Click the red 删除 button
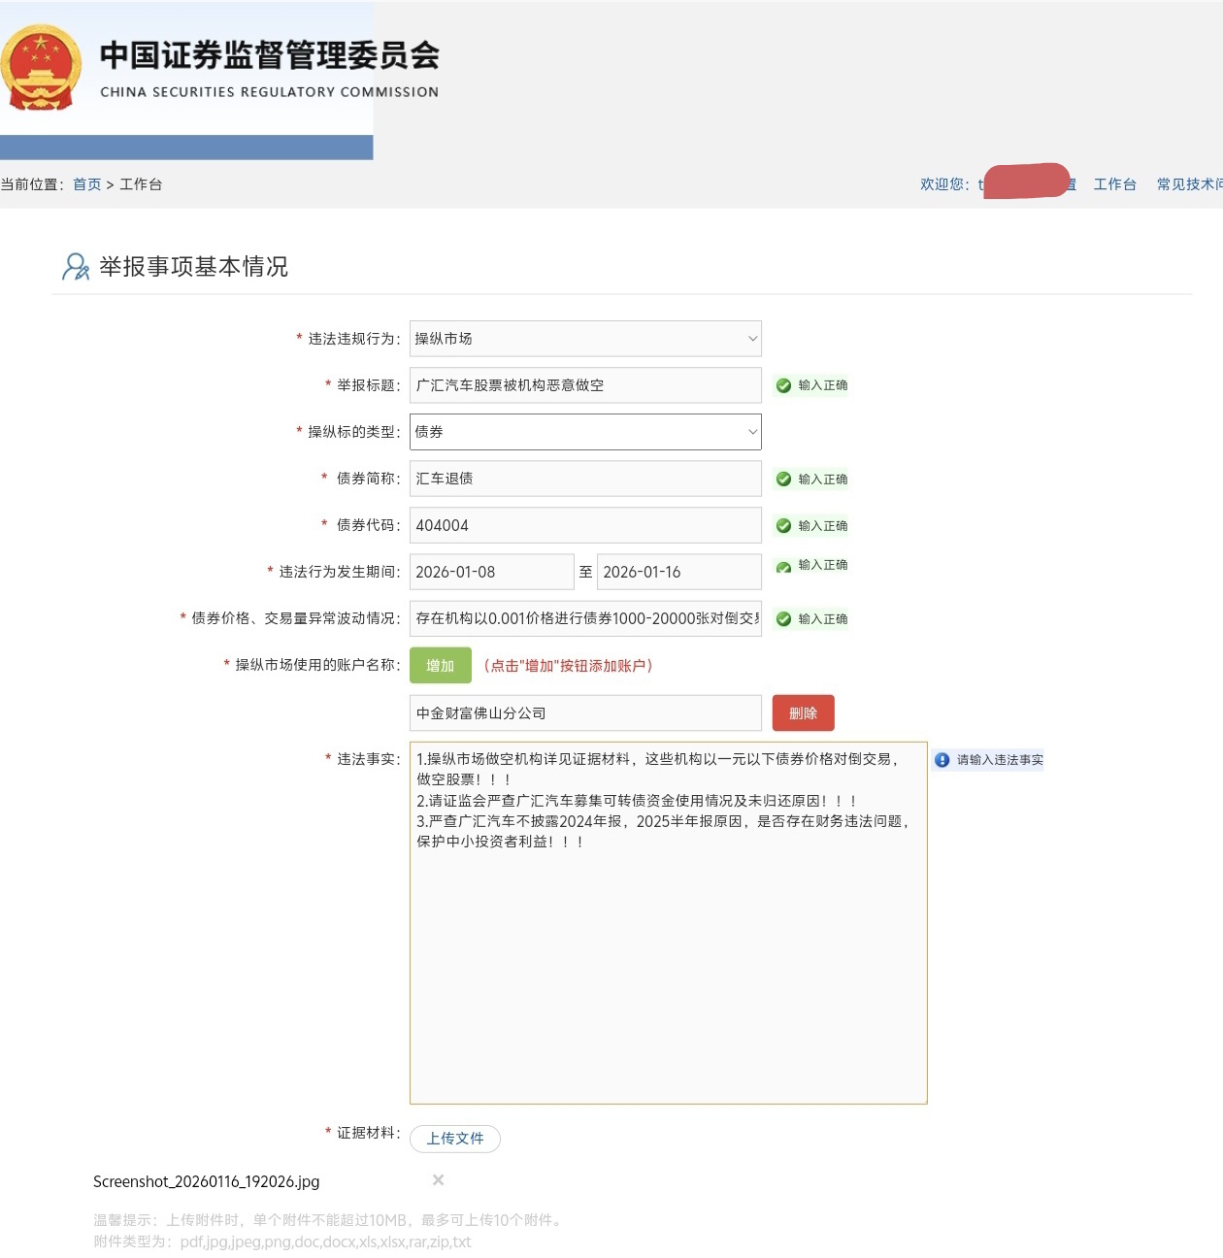This screenshot has height=1258, width=1223. point(804,712)
